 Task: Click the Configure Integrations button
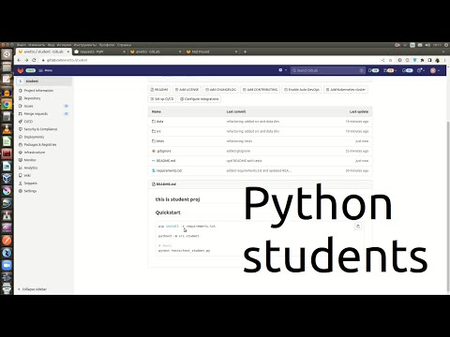click(200, 99)
